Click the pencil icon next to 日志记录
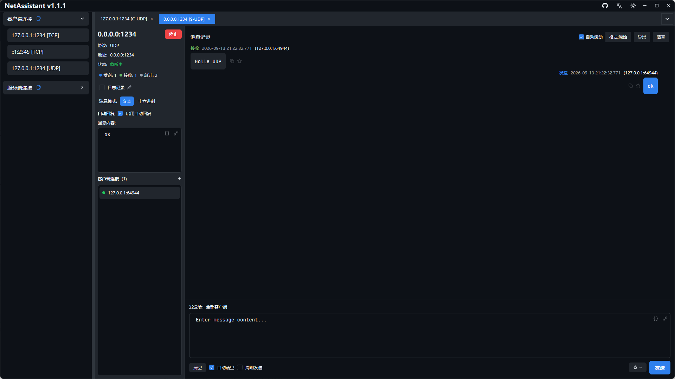 pos(129,87)
